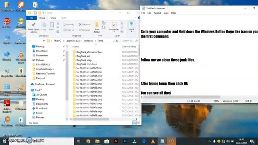Open Photoshop from taskbar
258x145 pixels.
(x=125, y=141)
